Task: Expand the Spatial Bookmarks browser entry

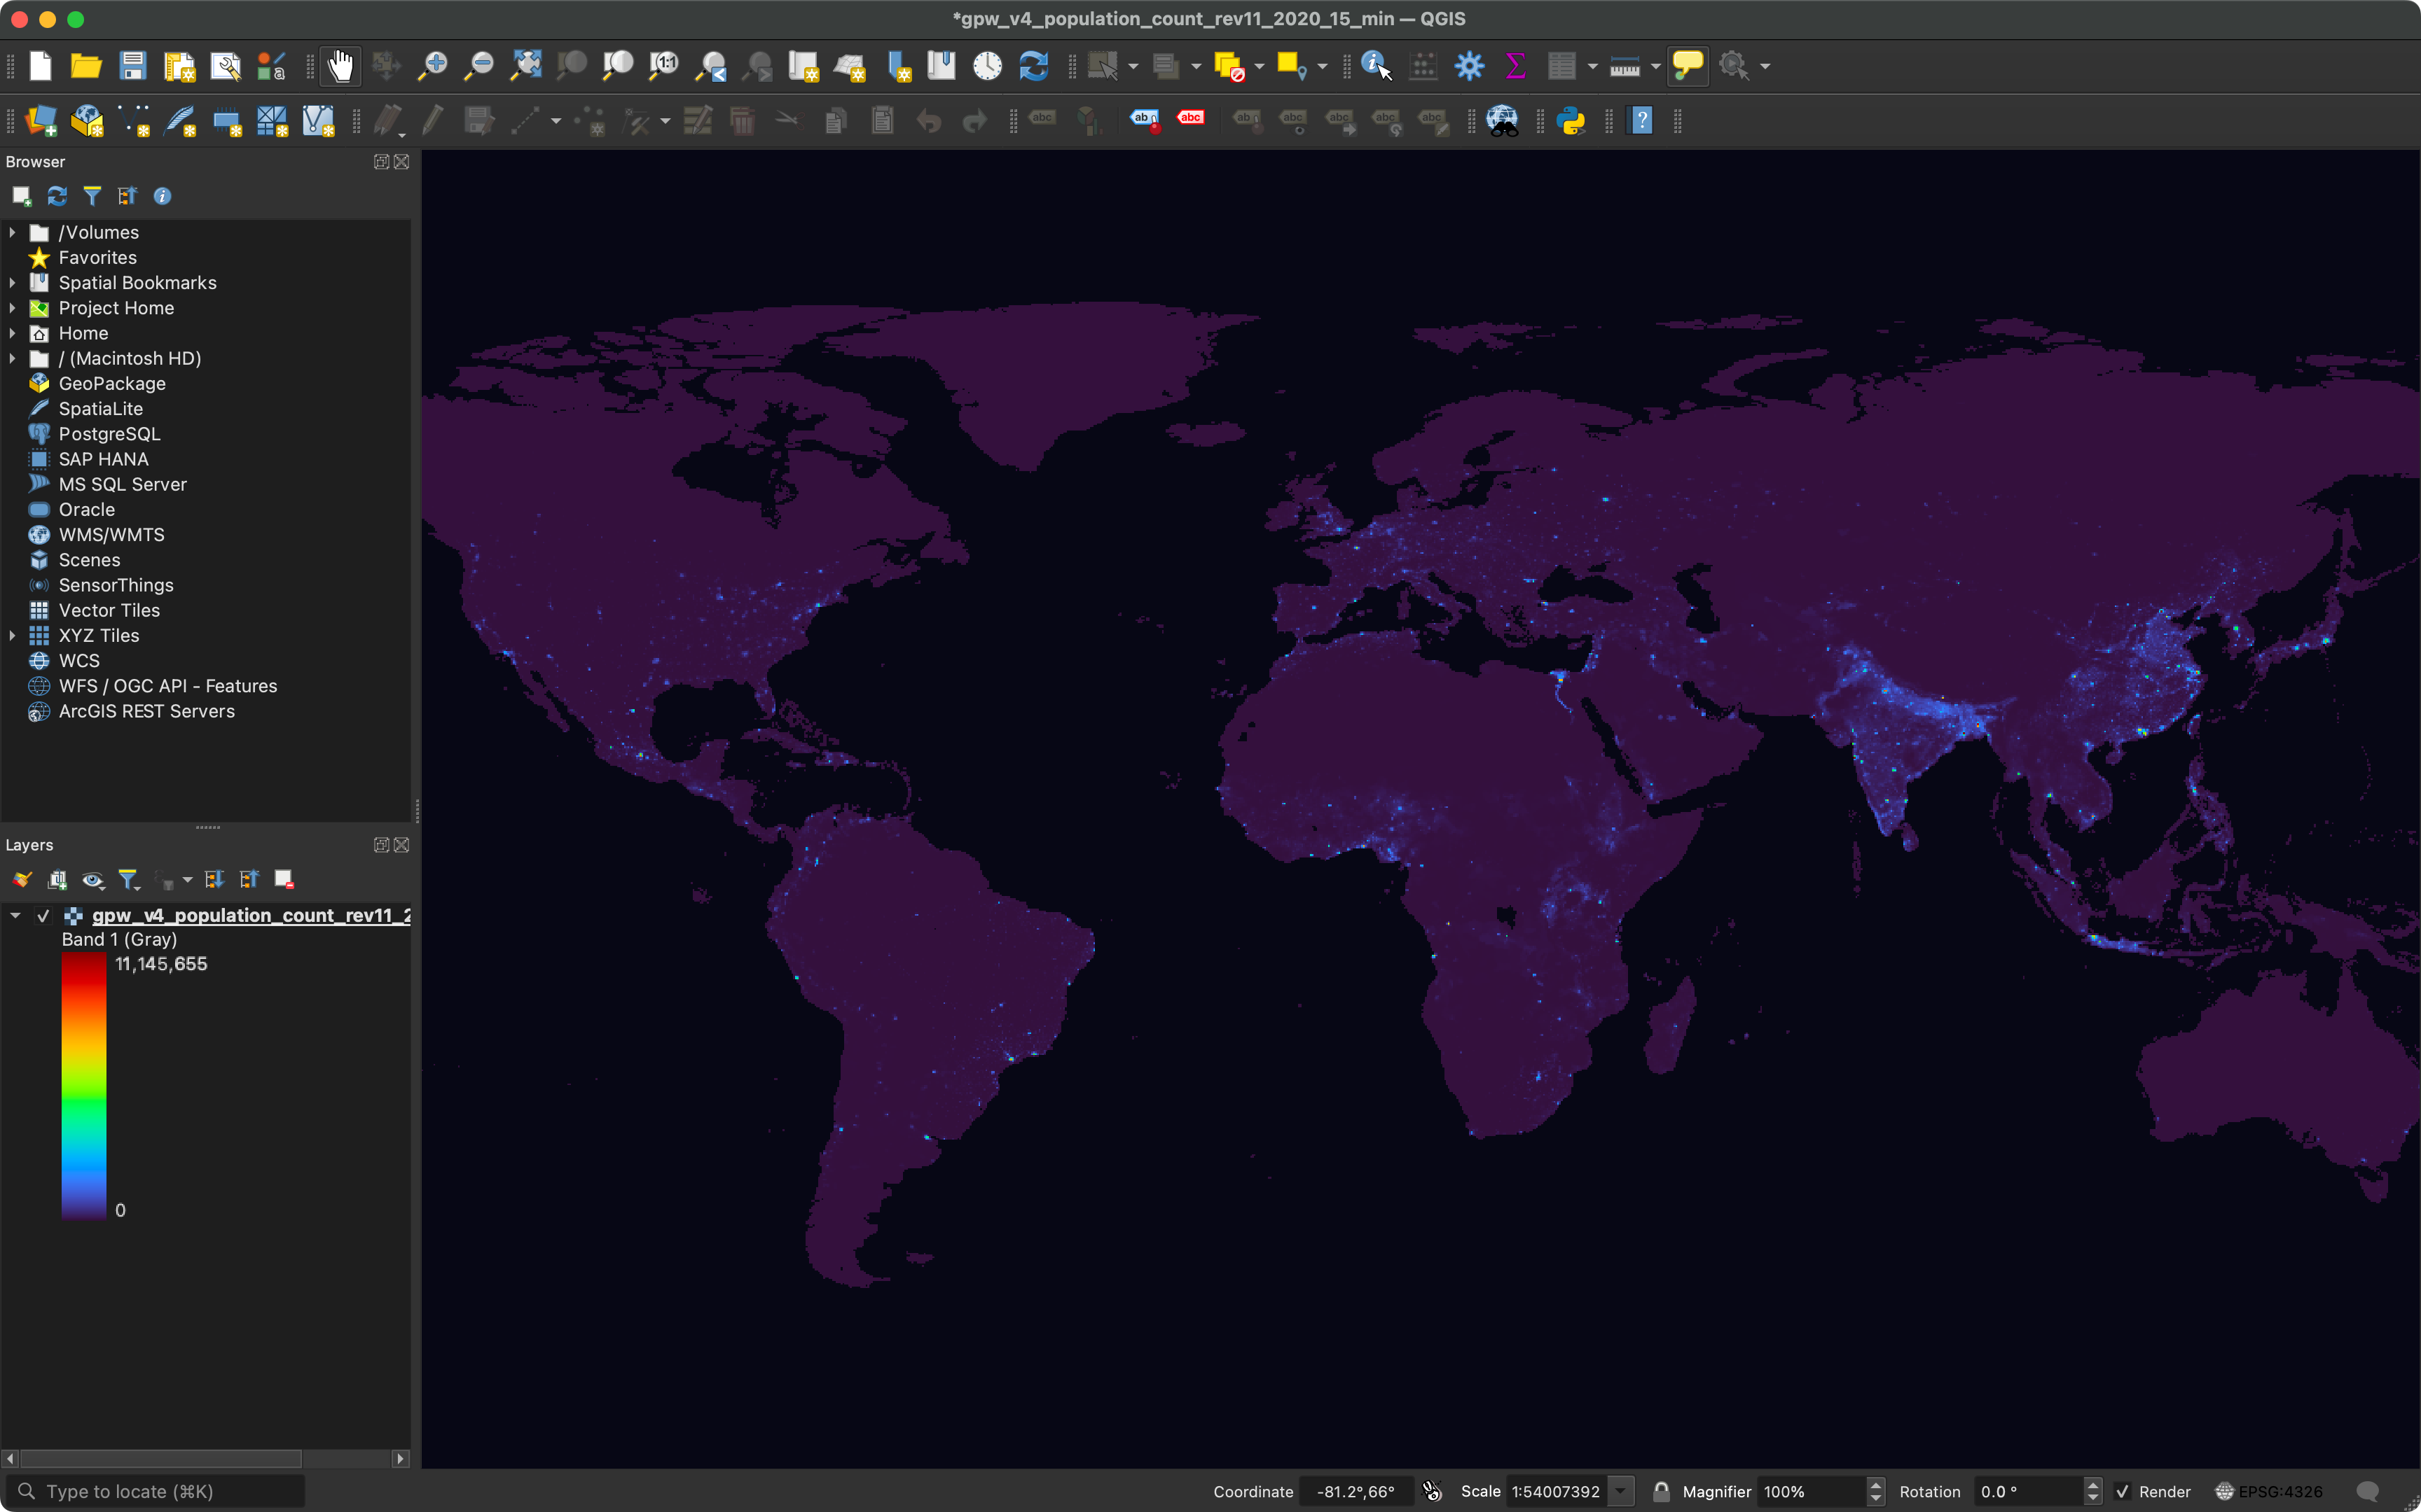Action: 12,282
